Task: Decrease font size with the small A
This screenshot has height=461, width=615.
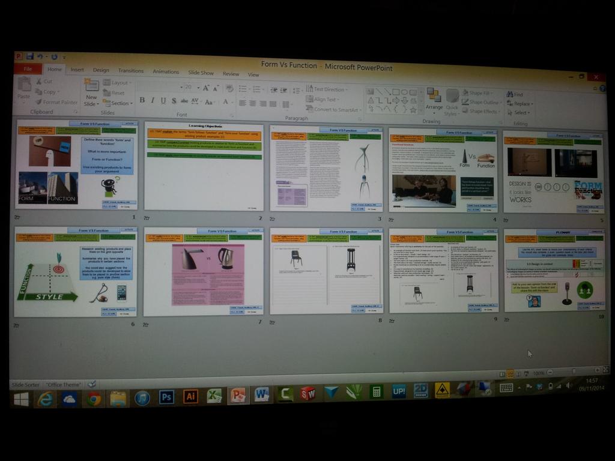Action: click(x=216, y=89)
